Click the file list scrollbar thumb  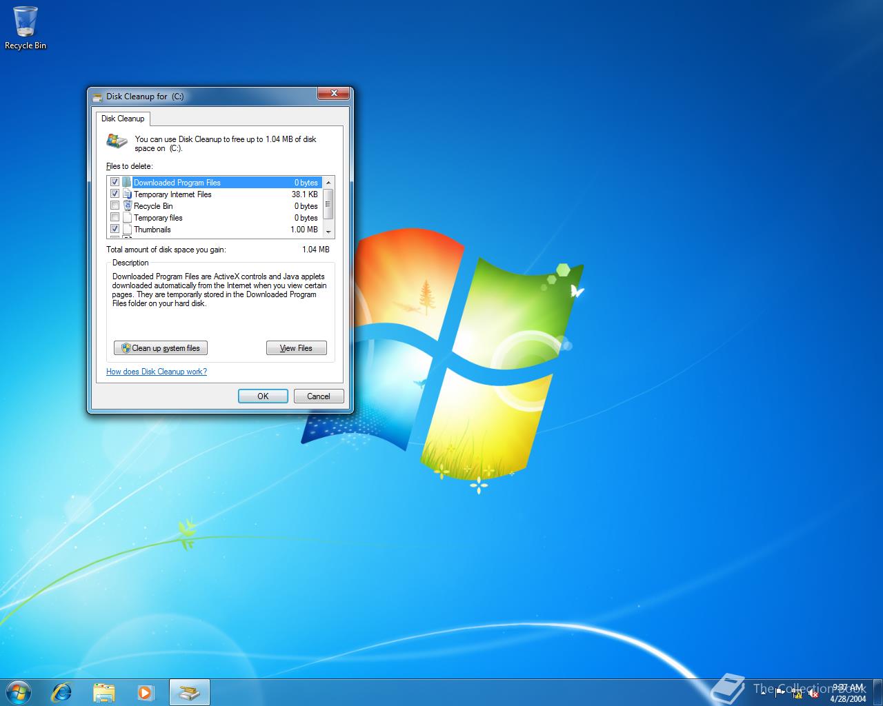[328, 204]
